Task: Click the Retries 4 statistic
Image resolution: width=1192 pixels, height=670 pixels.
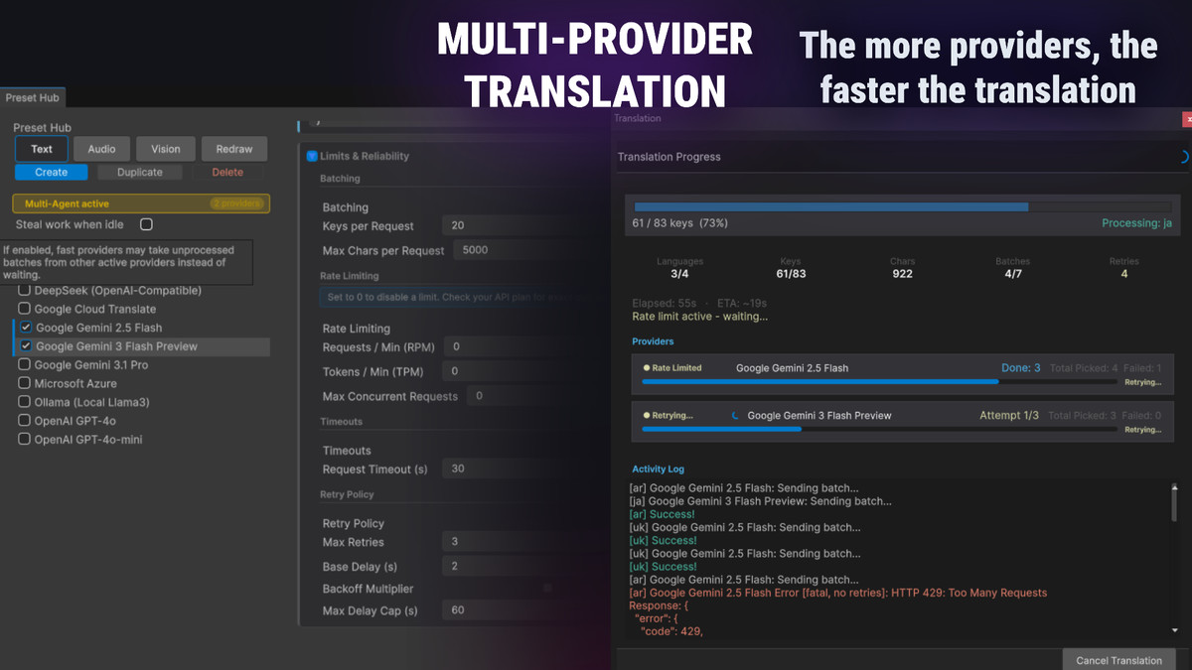Action: [1123, 268]
